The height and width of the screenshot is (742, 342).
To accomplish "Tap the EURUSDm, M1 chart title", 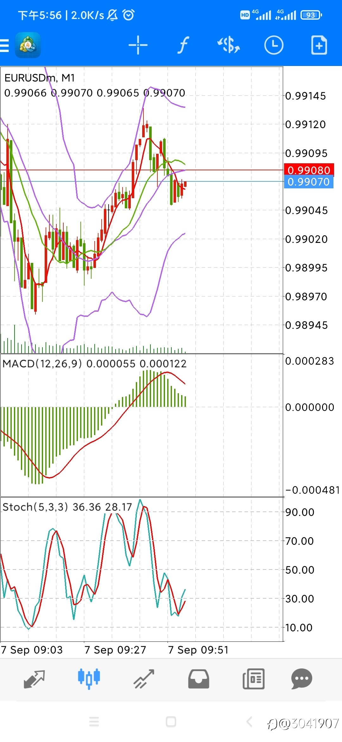I will (40, 78).
